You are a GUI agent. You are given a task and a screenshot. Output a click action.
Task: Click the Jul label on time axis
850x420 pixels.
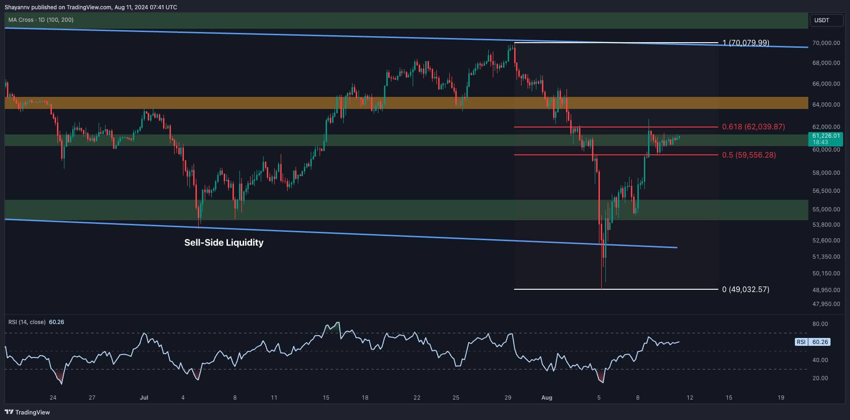(144, 397)
